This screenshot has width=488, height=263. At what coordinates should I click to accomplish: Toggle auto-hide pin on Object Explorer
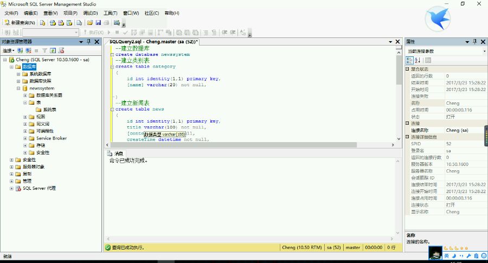(89, 41)
